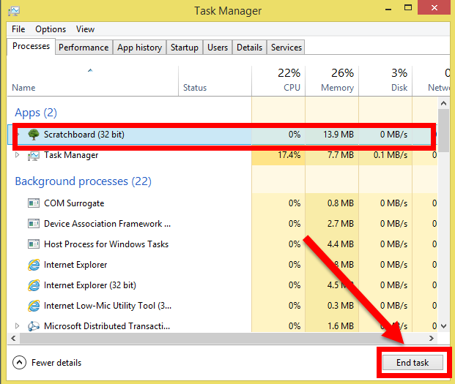This screenshot has height=384, width=455.
Task: Click the vertical scrollbar down arrow
Action: (443, 326)
